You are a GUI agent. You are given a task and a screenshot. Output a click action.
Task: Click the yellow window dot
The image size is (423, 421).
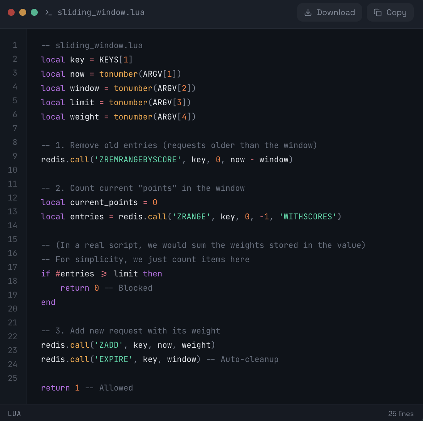[x=23, y=12]
